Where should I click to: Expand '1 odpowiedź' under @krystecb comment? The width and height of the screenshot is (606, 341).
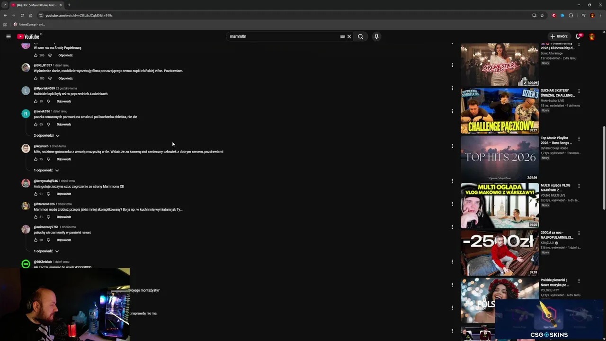click(x=46, y=170)
